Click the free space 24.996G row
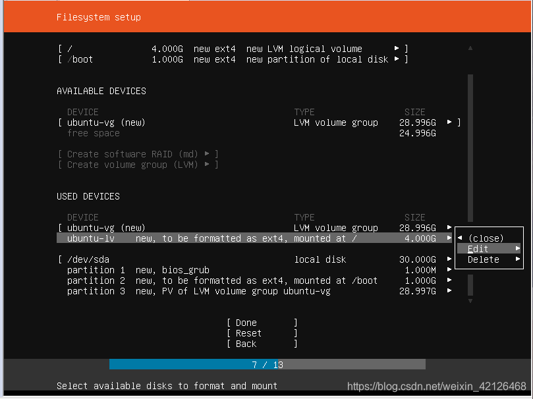The width and height of the screenshot is (533, 399). click(252, 133)
